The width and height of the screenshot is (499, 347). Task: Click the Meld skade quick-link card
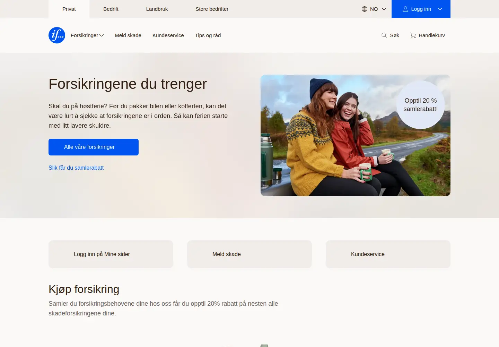coord(249,254)
